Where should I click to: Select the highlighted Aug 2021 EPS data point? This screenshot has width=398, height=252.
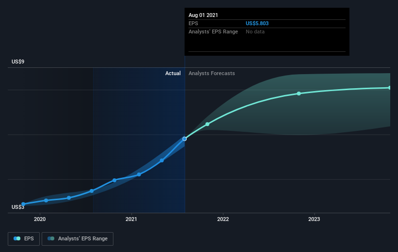(x=185, y=139)
